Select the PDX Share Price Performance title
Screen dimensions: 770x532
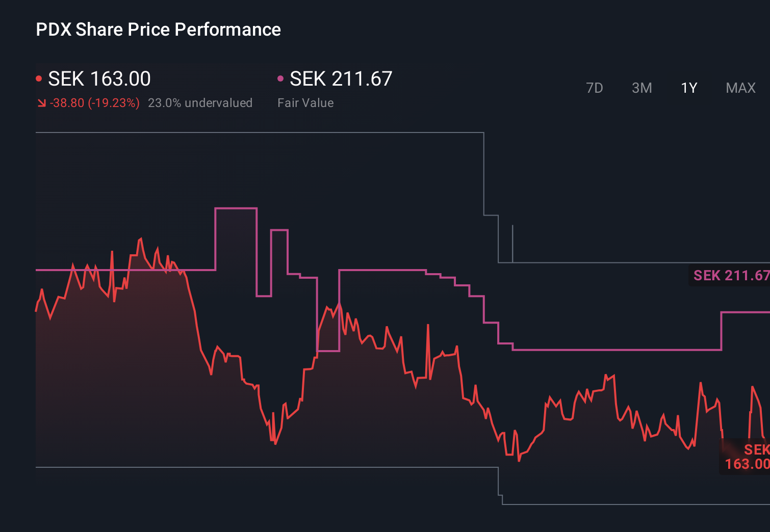pos(158,29)
